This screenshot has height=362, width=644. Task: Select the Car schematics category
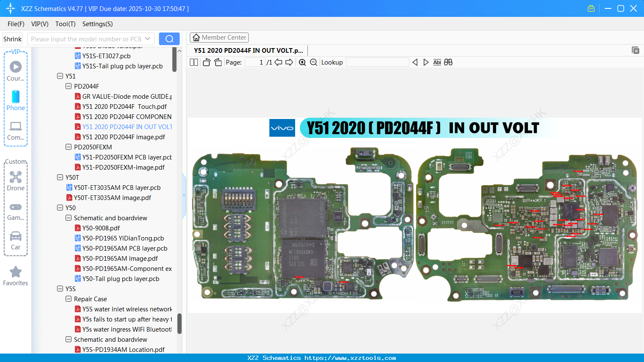tap(16, 240)
